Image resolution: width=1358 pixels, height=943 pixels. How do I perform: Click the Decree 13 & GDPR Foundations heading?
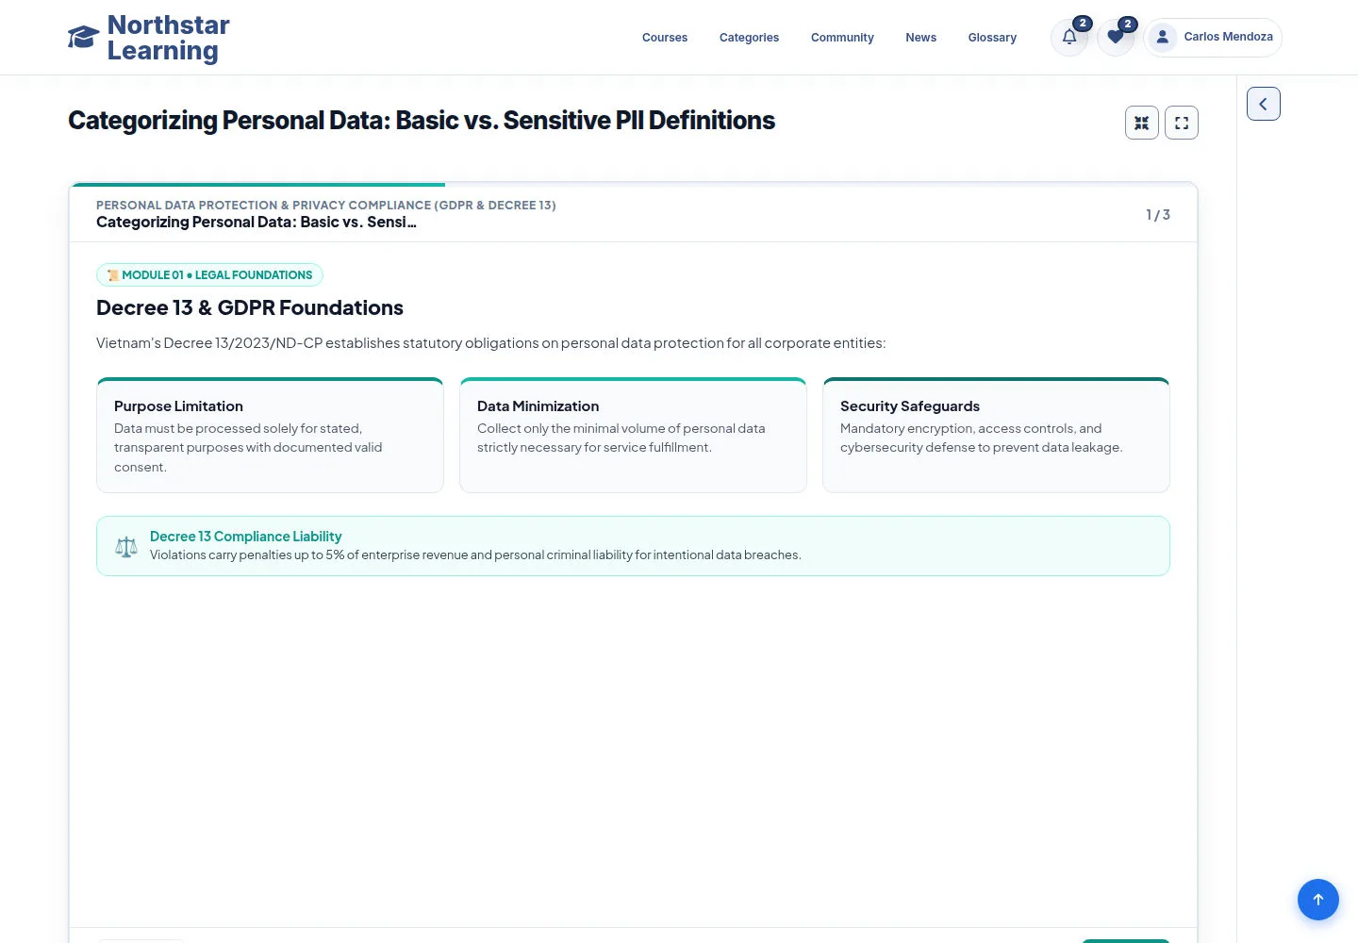pos(250,307)
